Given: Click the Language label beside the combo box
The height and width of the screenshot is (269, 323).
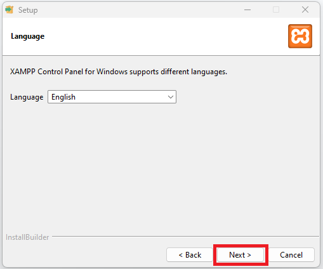Looking at the screenshot, I should [x=27, y=97].
